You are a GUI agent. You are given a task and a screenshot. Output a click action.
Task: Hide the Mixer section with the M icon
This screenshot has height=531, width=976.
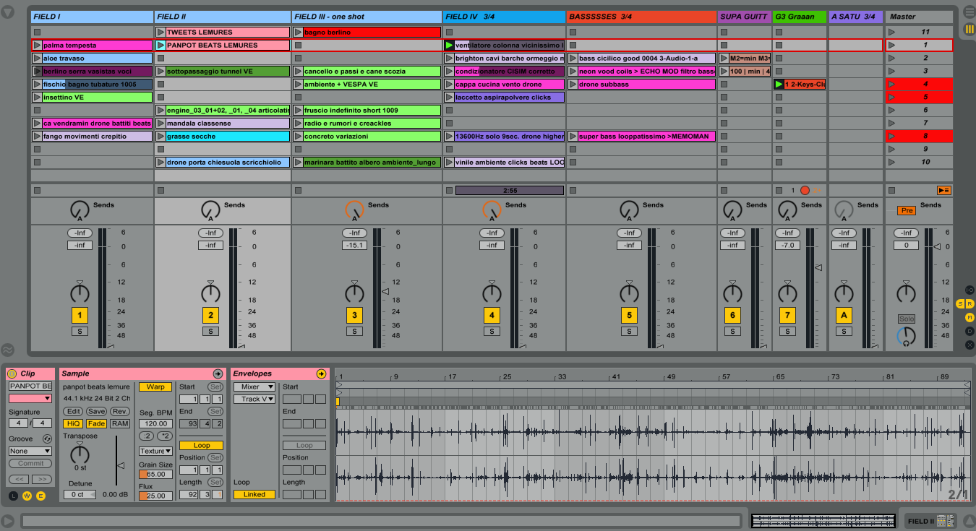click(969, 317)
